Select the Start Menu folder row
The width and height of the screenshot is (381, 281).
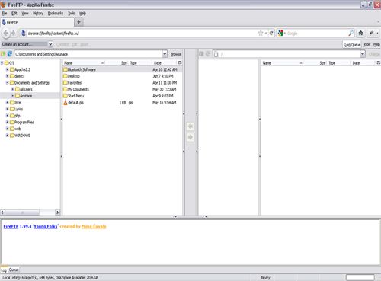pos(123,96)
